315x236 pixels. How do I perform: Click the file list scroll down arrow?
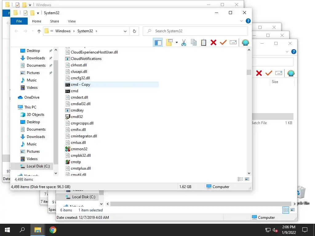[249, 173]
